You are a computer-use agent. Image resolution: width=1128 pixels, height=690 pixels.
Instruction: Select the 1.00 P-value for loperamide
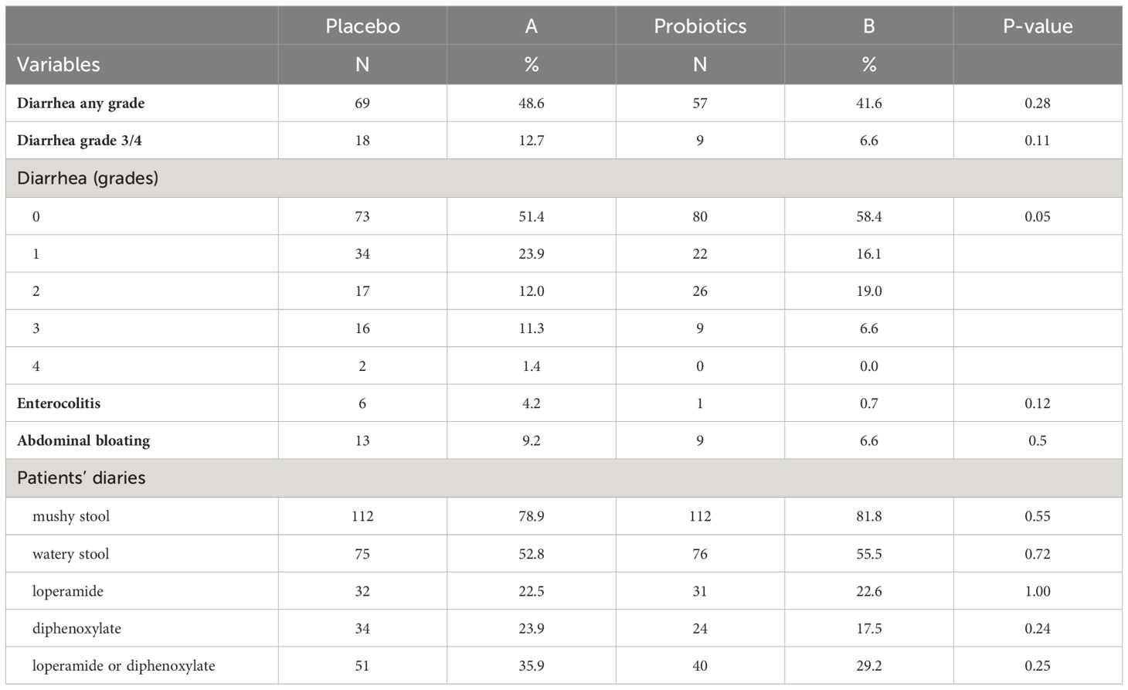1038,591
